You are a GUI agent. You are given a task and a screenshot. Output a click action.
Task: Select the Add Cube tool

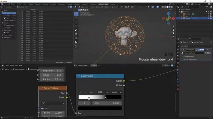tap(76, 46)
